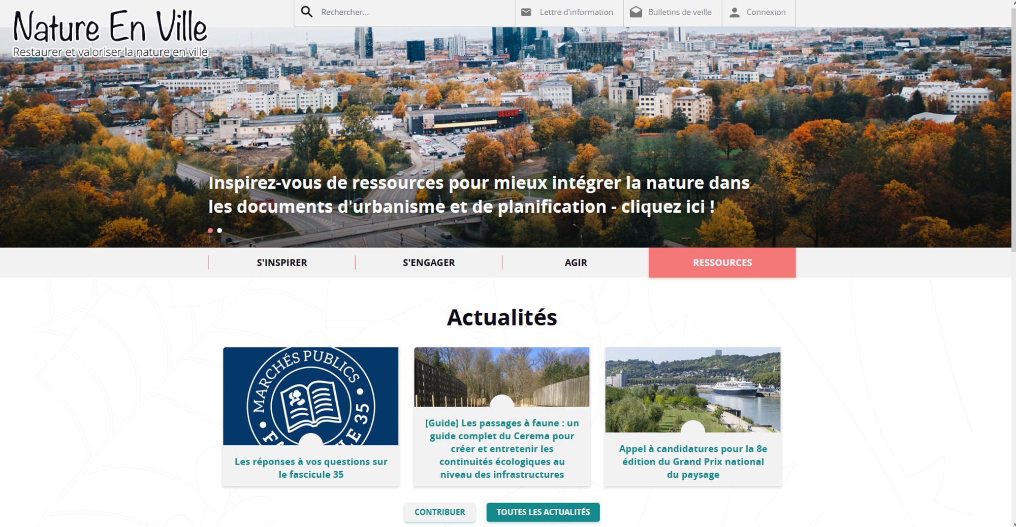The image size is (1016, 527).
Task: Open the fascicule 35 questions article link
Action: [x=311, y=468]
